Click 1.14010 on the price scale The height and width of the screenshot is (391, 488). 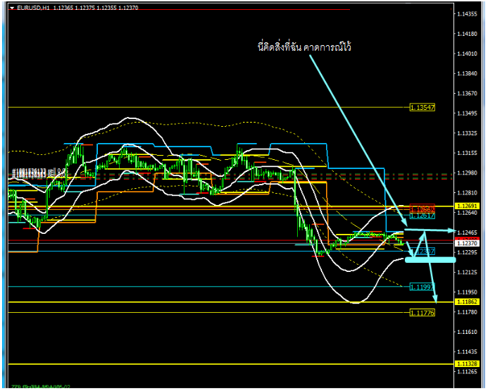pos(467,54)
